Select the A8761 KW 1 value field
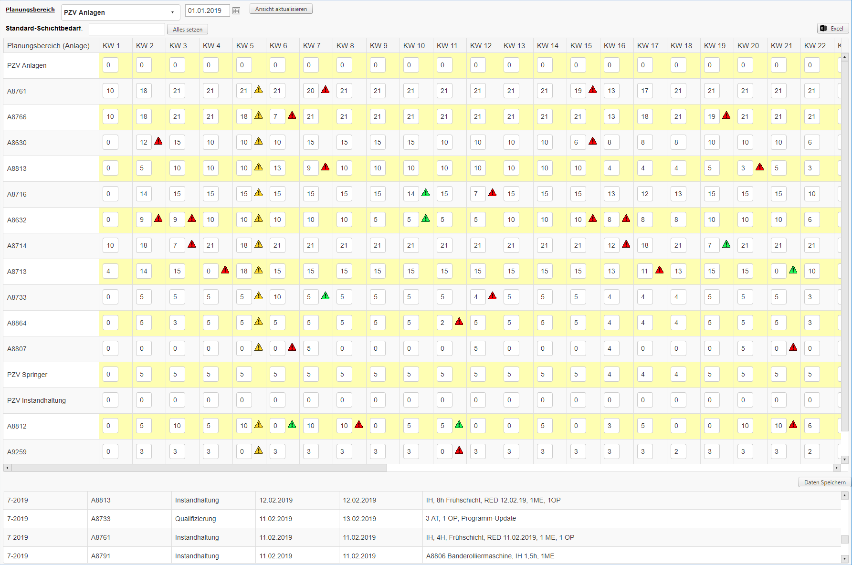The image size is (852, 565). point(110,91)
